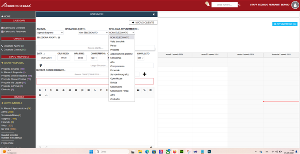Click the Desiderio di Casa logo
The height and width of the screenshot is (154, 300).
coord(16,5)
